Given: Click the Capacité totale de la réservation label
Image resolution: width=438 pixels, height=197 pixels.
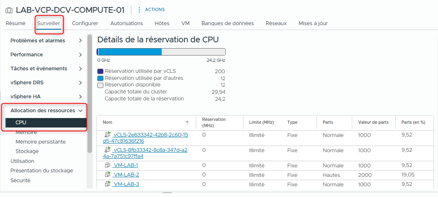Looking at the screenshot, I should coord(144,99).
